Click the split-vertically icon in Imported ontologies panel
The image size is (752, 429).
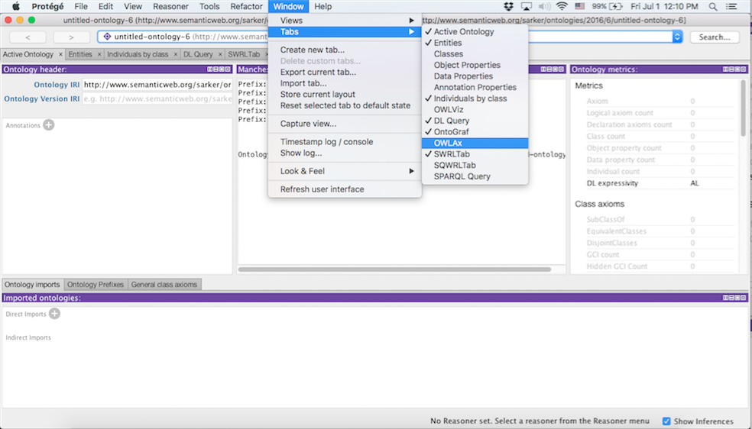(726, 298)
